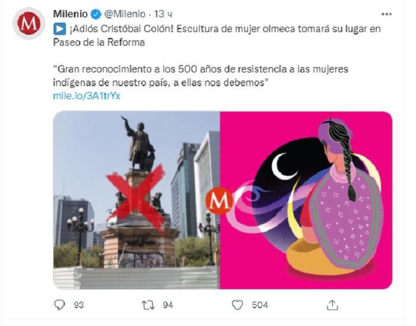View the 504 likes count
Image resolution: width=416 pixels, height=326 pixels.
pos(260,305)
